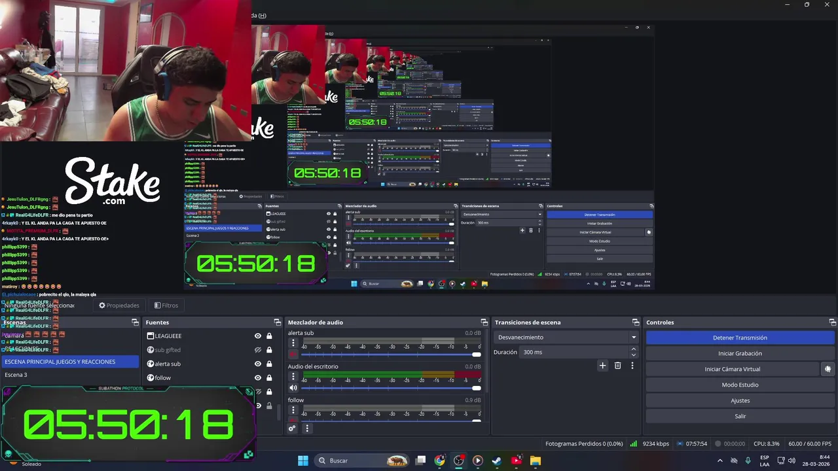Click the 300 ms duration field

point(574,352)
